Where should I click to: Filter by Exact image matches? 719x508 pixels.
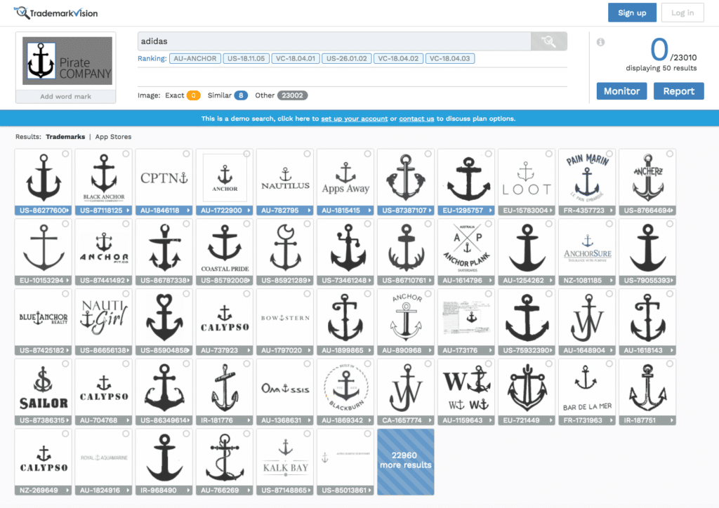[x=183, y=95]
